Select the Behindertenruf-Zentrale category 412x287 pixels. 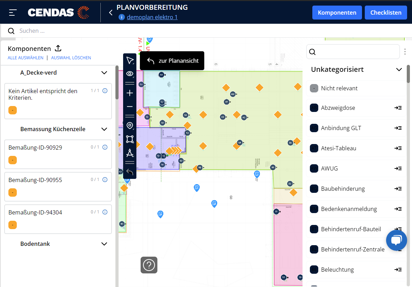coord(356,249)
